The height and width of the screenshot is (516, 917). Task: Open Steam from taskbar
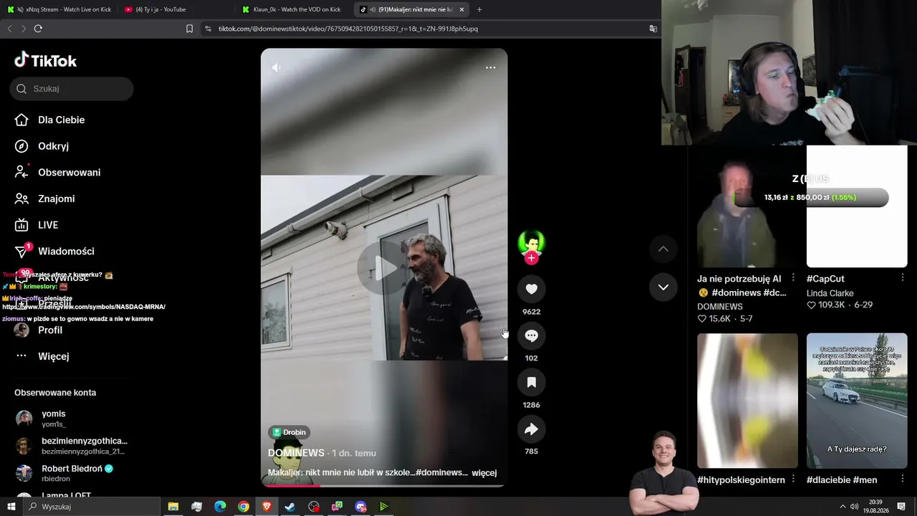(x=290, y=507)
